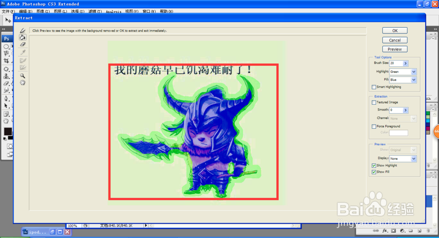Click Cancel in Extract dialog

tap(395, 40)
